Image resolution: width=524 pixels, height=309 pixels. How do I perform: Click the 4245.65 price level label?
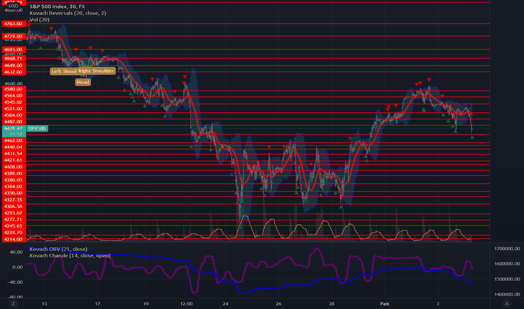pyautogui.click(x=13, y=226)
